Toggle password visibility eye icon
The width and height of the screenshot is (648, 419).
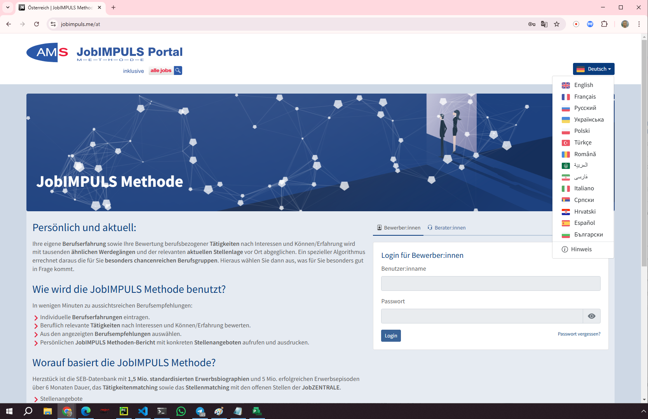tap(592, 316)
